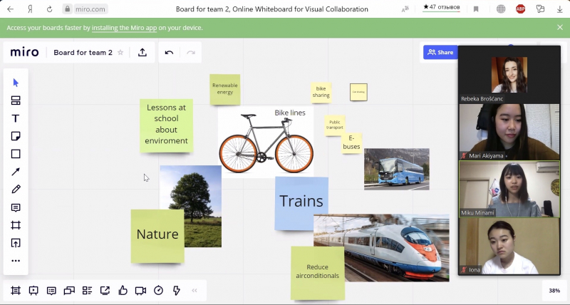Image resolution: width=570 pixels, height=305 pixels.
Task: Select the Shape rectangle tool
Action: coord(16,154)
